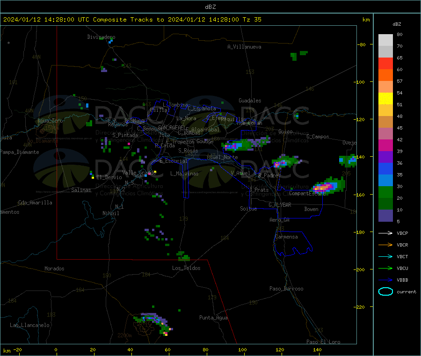Select the blue 35 dBZ color swatch

[385, 168]
